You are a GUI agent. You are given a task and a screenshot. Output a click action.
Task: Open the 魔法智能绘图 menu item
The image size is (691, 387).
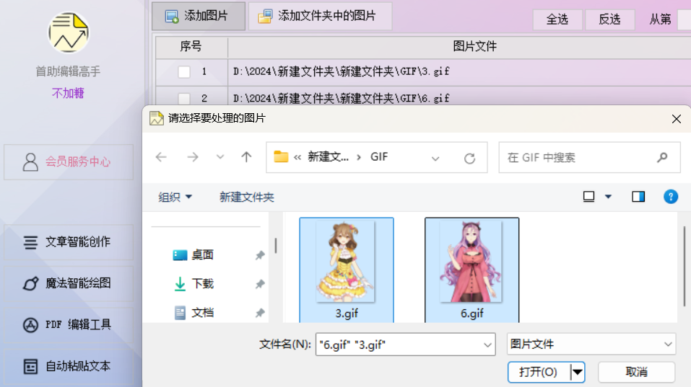coord(69,283)
